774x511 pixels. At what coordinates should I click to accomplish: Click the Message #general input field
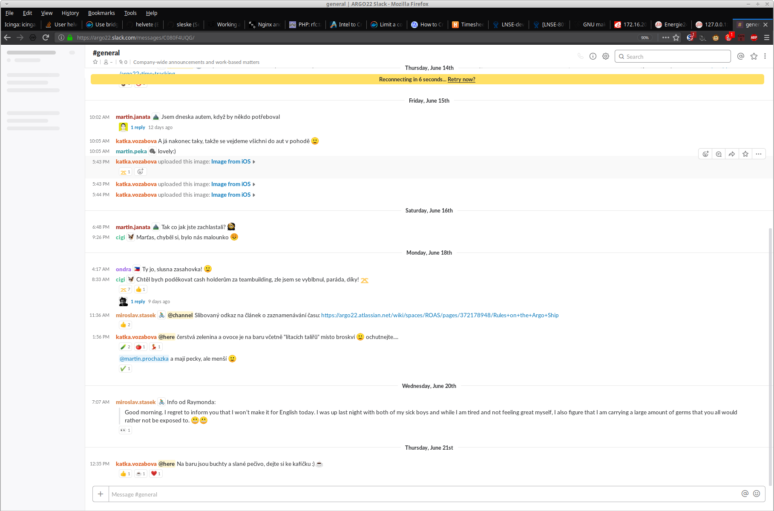pos(422,494)
